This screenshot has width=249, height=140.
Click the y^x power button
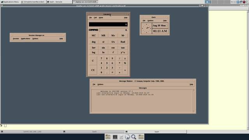click(x=123, y=52)
